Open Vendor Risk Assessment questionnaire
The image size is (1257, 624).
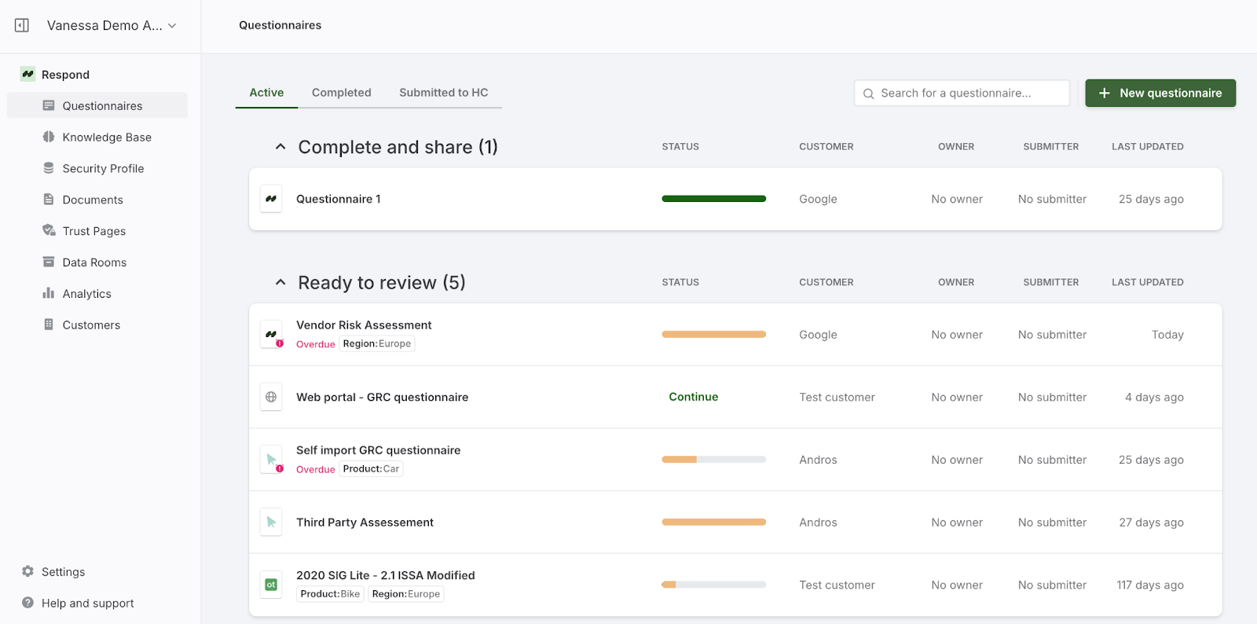364,325
